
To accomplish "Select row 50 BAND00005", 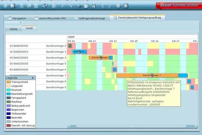I will pyautogui.click(x=36, y=64).
